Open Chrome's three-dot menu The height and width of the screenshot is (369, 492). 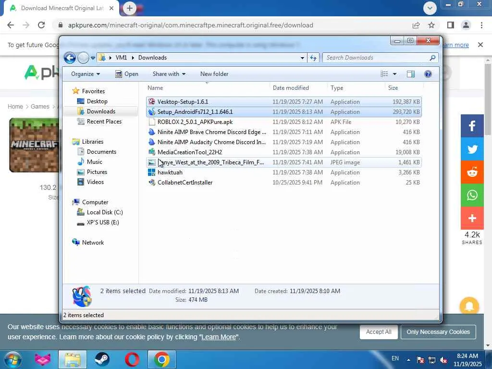481,25
